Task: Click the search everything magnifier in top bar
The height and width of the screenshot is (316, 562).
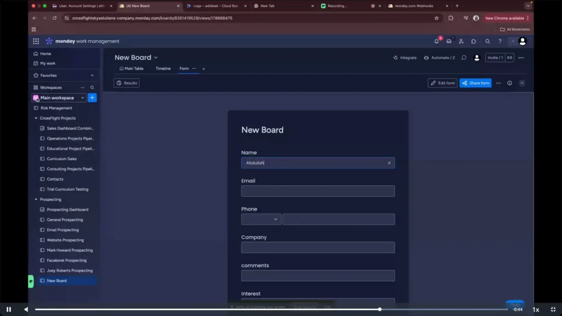Action: (487, 41)
